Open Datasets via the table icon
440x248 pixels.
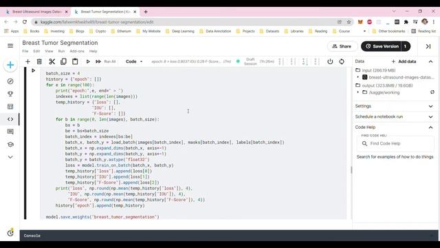(x=10, y=107)
